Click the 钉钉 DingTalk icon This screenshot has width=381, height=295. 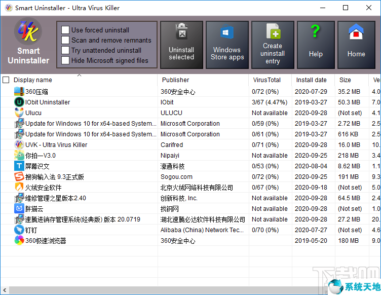(x=19, y=230)
